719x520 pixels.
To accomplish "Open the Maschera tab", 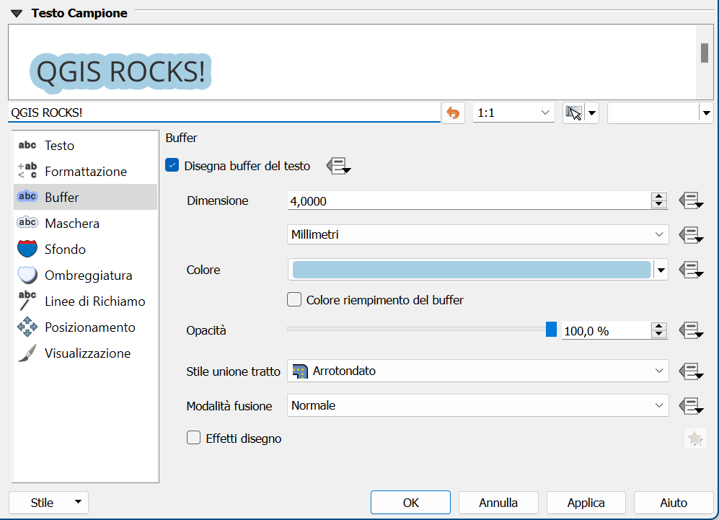I will coord(85,224).
